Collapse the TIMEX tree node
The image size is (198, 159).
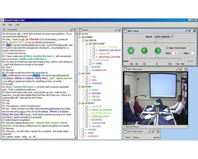(80, 74)
